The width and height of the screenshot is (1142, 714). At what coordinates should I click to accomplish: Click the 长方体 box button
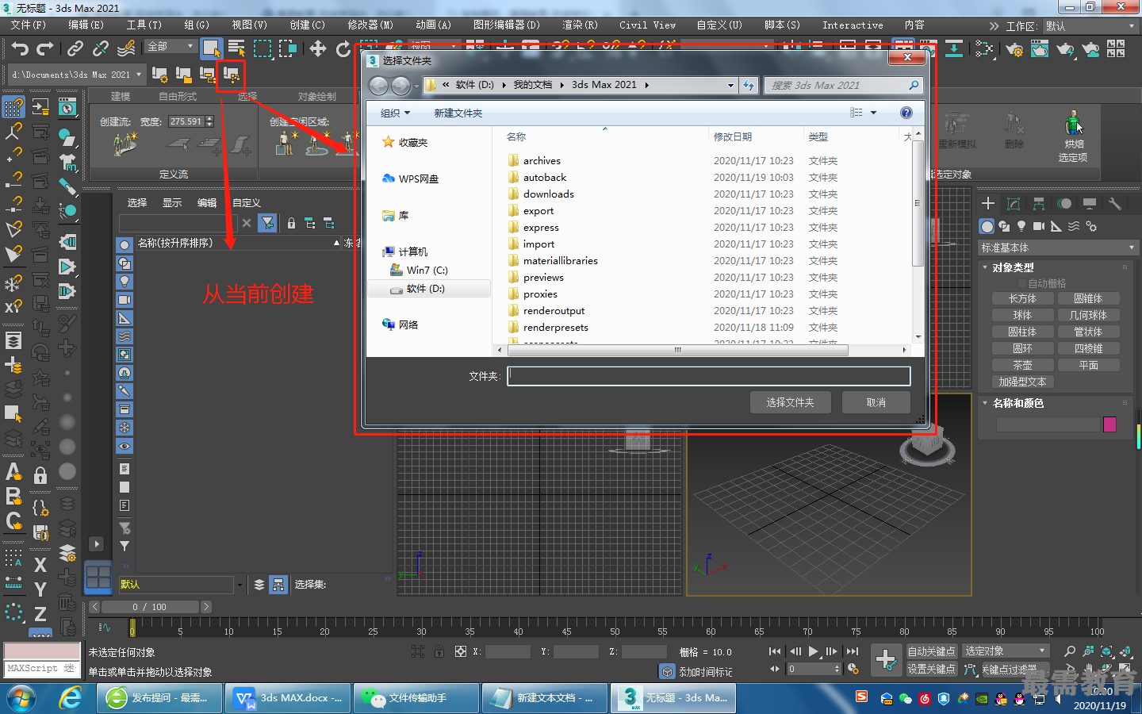1022,298
